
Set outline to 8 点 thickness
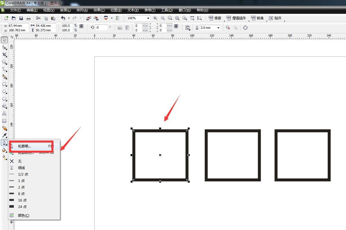point(21,194)
